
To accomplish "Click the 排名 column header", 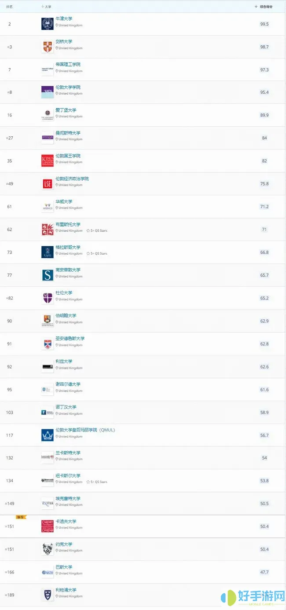I will [x=9, y=7].
